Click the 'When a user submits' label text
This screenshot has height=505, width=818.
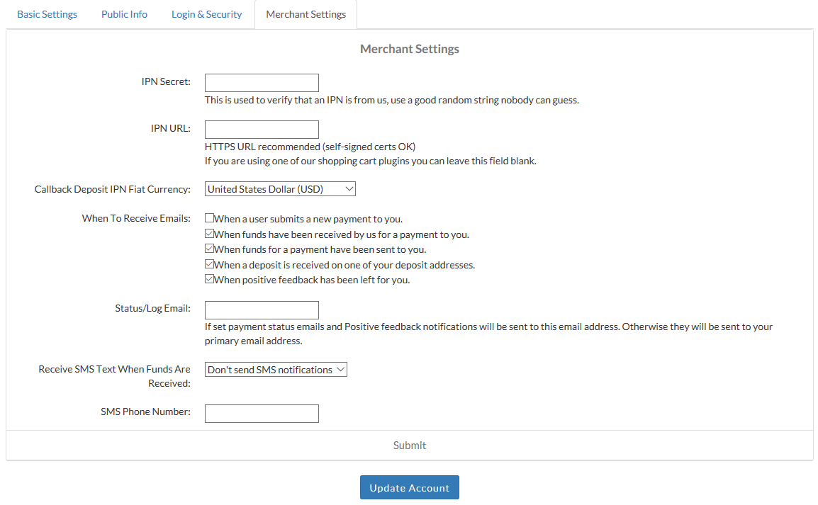coord(308,219)
